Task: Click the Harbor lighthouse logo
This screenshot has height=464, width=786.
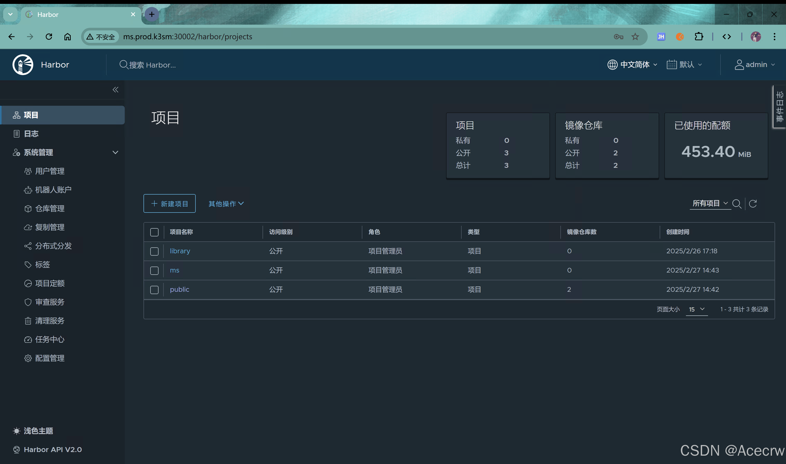Action: coord(23,65)
